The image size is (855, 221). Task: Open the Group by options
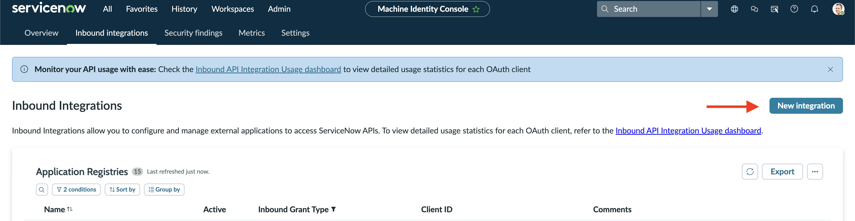click(x=164, y=190)
